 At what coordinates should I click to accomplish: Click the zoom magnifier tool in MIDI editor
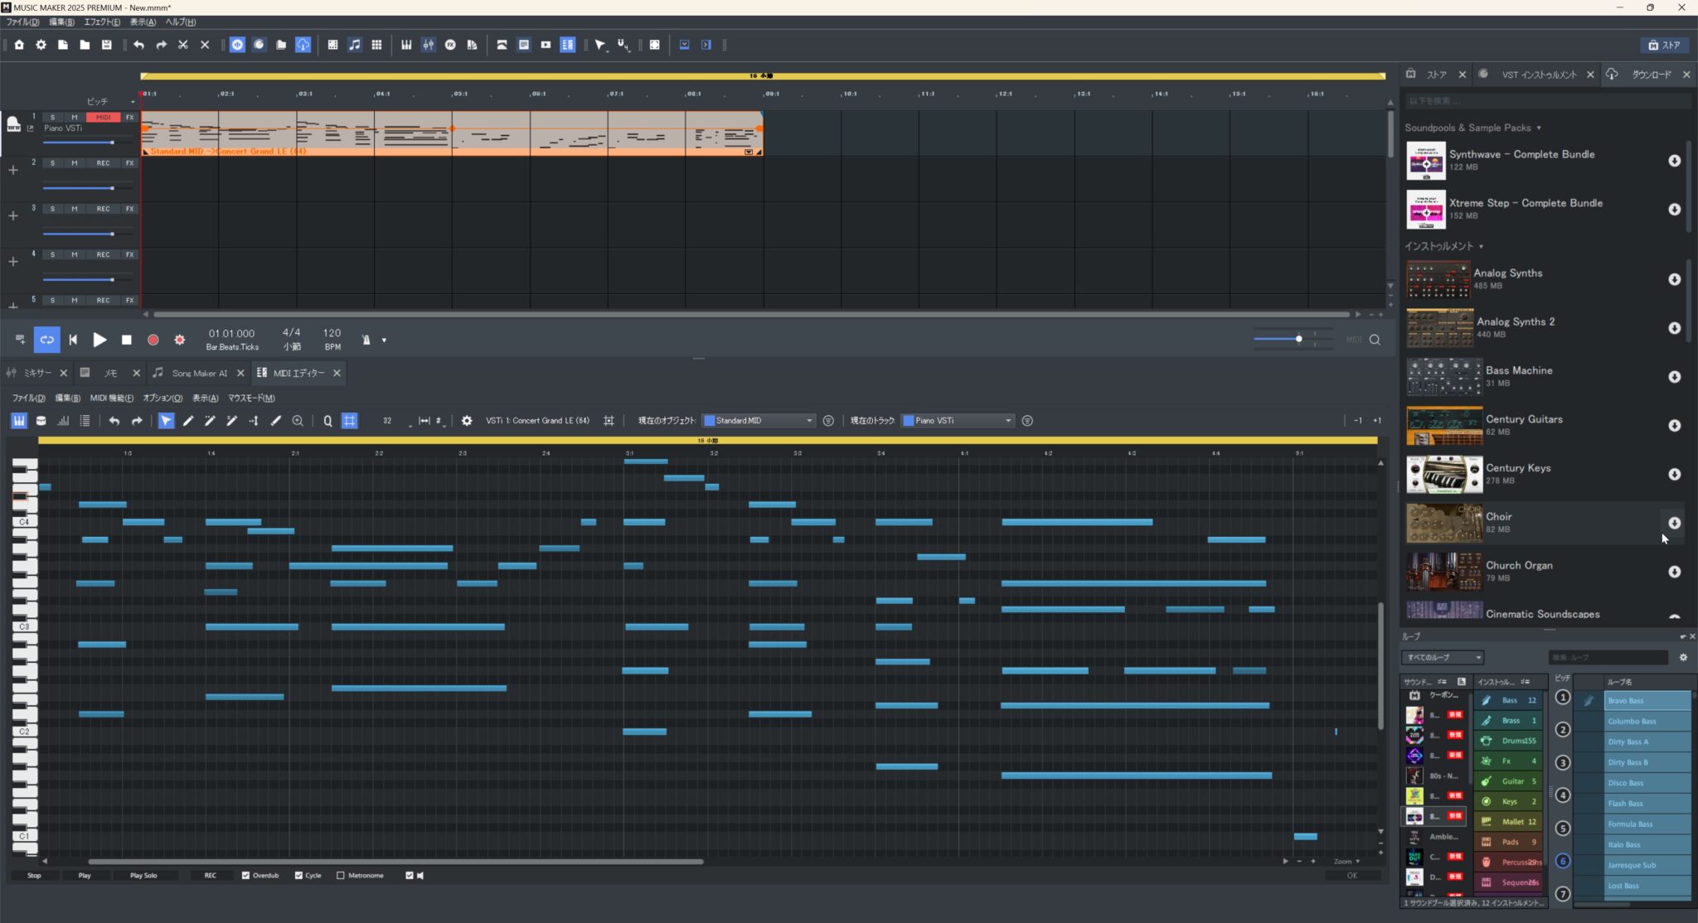tap(298, 421)
